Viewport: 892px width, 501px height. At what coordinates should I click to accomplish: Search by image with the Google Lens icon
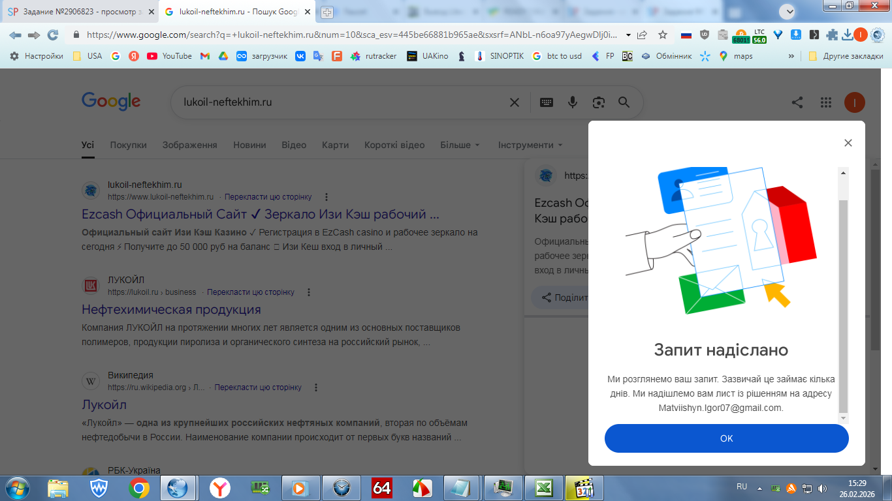(598, 102)
